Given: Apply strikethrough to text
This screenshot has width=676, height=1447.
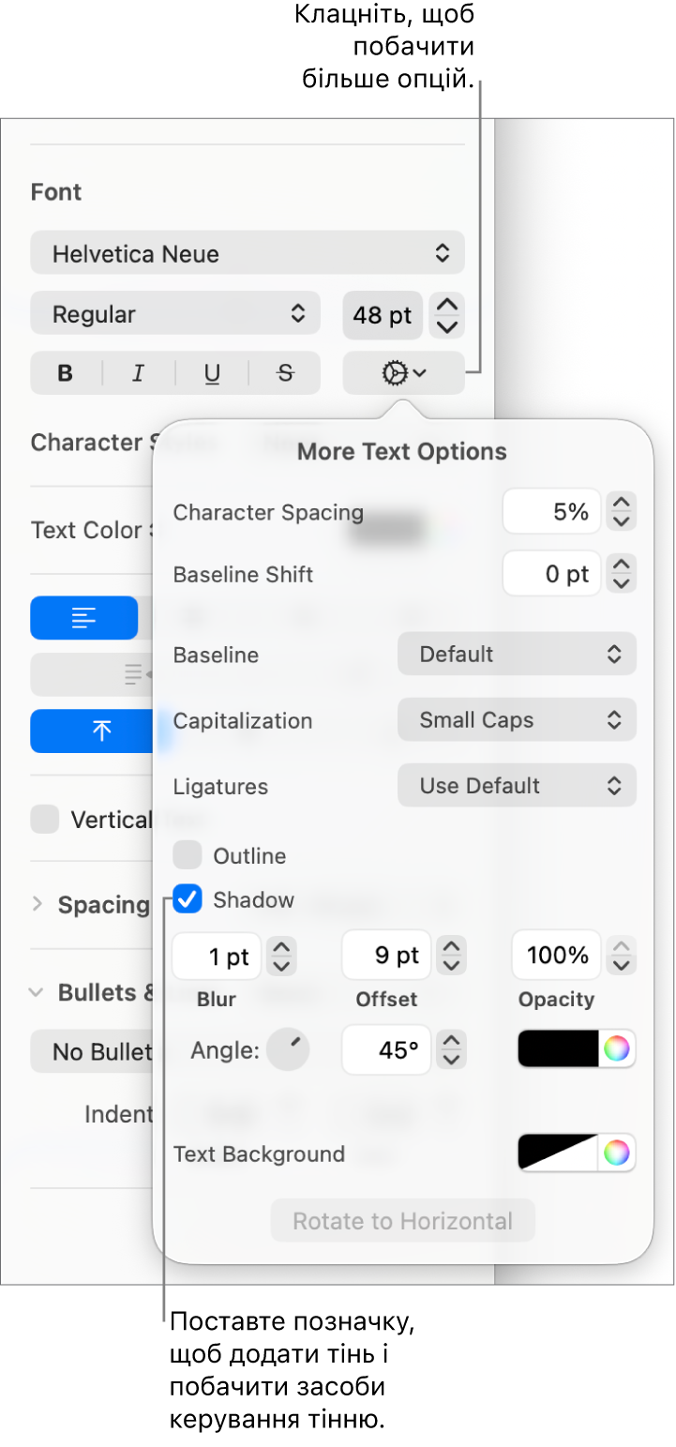Looking at the screenshot, I should pyautogui.click(x=285, y=373).
